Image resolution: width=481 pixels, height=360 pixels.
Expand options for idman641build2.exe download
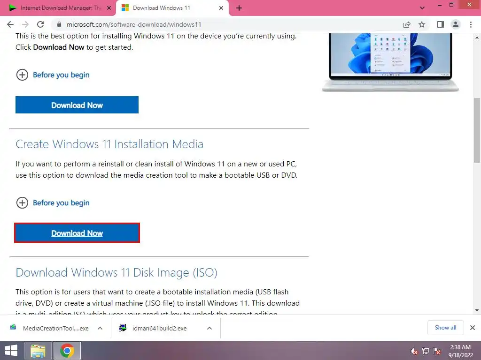pos(209,328)
